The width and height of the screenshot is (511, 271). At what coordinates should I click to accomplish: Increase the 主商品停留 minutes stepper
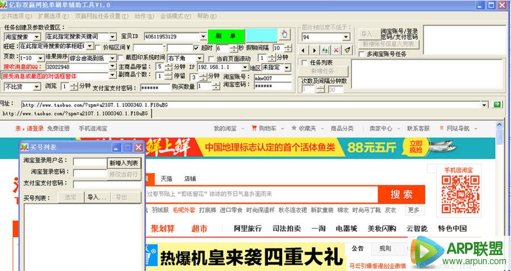pyautogui.click(x=168, y=65)
